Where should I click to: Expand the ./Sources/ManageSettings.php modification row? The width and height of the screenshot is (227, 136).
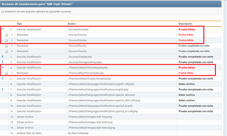coord(2,62)
